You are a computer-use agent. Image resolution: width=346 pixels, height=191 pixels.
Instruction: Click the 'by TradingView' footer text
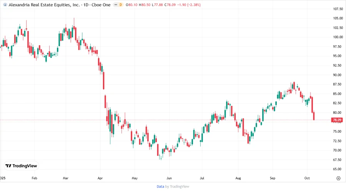[x=177, y=186]
